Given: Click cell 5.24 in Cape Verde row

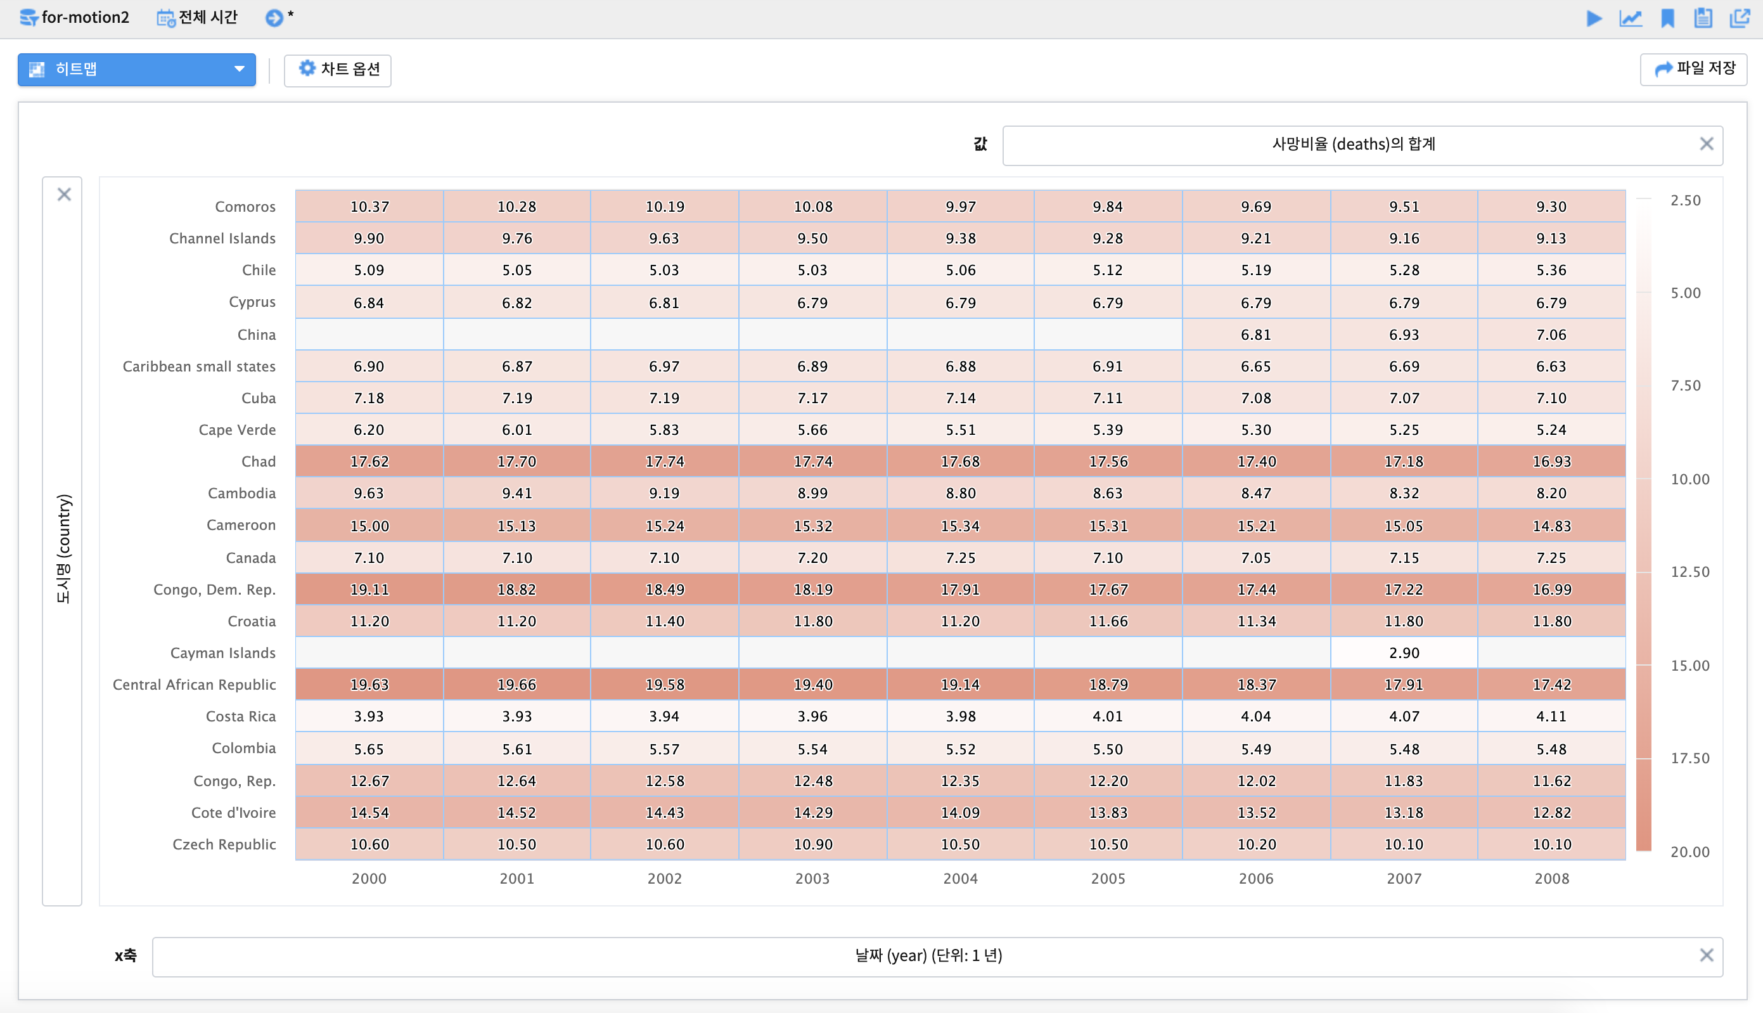Looking at the screenshot, I should (x=1551, y=430).
